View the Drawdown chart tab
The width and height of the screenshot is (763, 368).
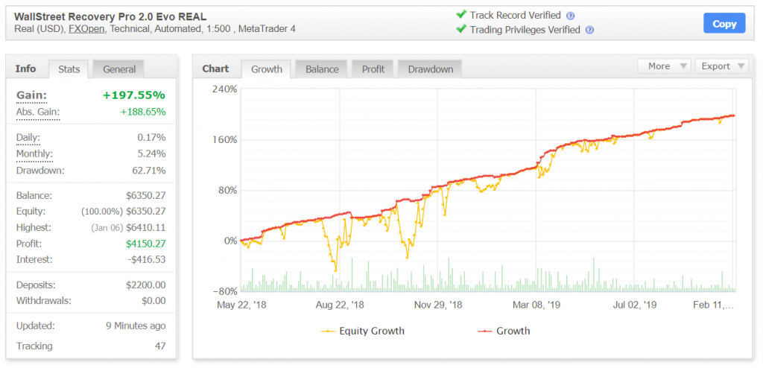(x=430, y=69)
